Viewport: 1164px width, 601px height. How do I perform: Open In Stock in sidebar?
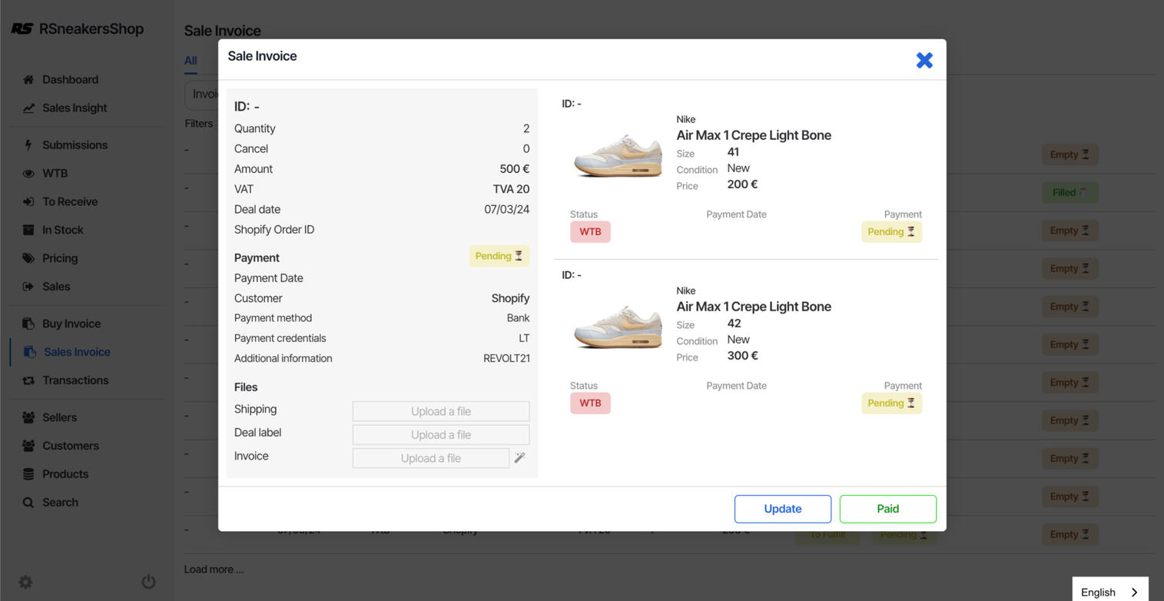click(62, 230)
